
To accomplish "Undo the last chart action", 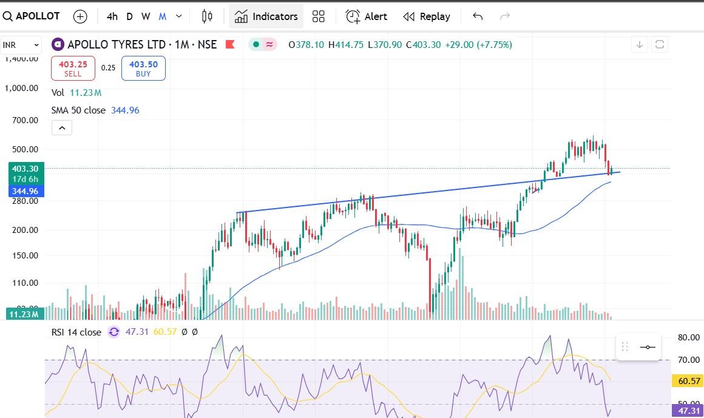I will pyautogui.click(x=478, y=16).
